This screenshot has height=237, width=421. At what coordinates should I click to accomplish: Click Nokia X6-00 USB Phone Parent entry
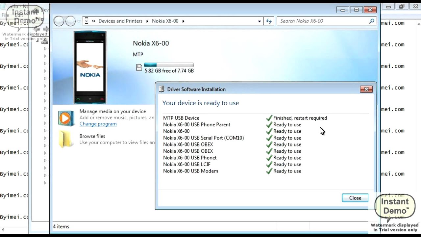(x=197, y=124)
